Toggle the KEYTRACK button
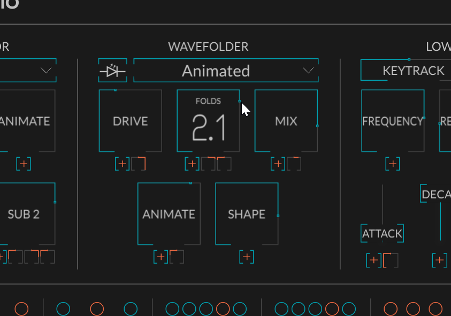The image size is (451, 316). [x=406, y=70]
